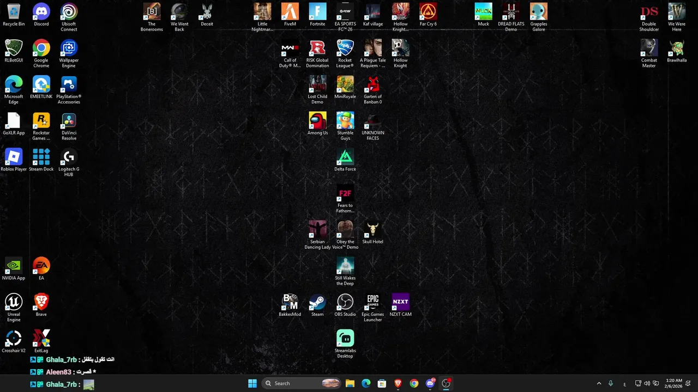The image size is (698, 392).
Task: Open the NVIDIA App icon
Action: (x=14, y=269)
